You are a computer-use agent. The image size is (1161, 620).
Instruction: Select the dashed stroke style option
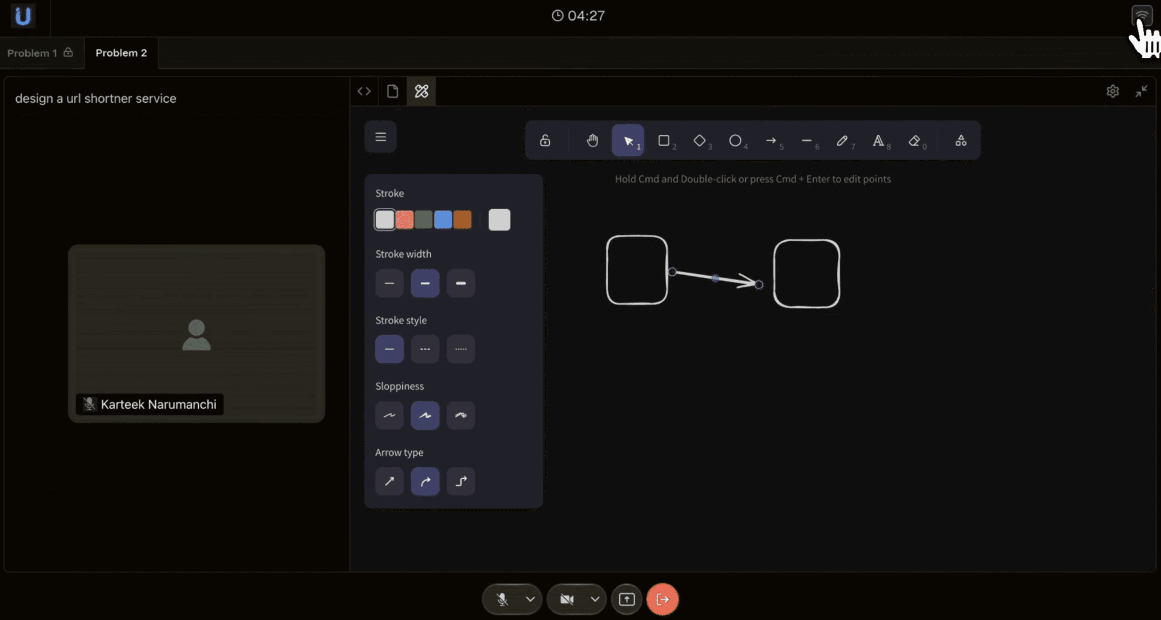coord(424,349)
